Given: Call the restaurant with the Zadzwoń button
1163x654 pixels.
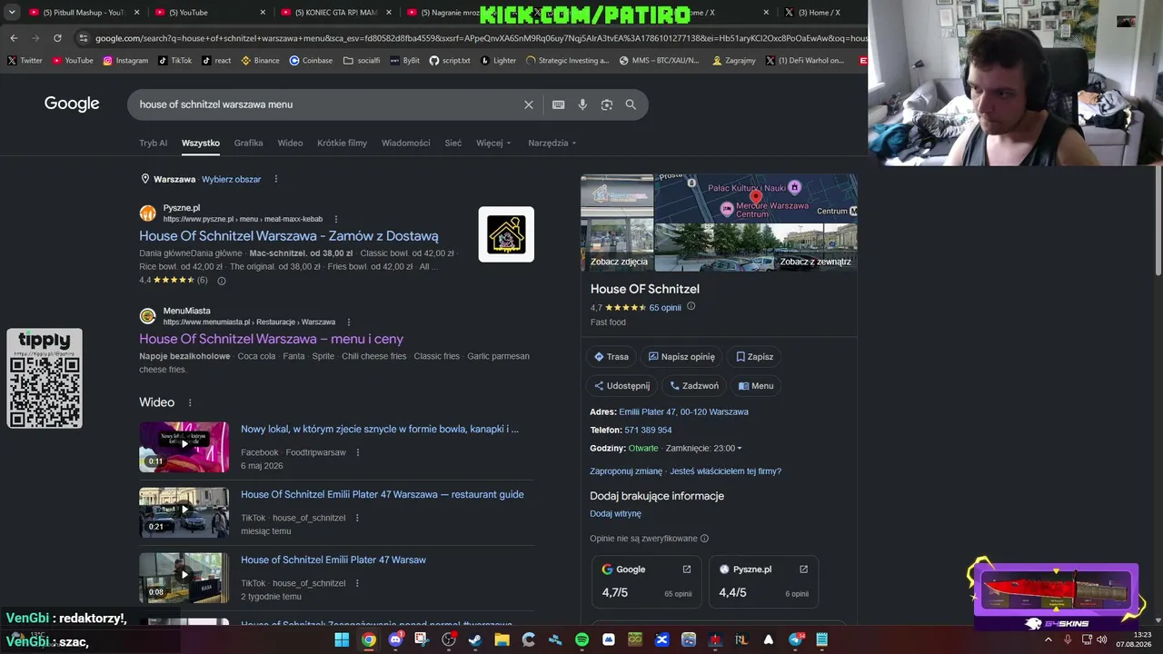Looking at the screenshot, I should tap(694, 386).
